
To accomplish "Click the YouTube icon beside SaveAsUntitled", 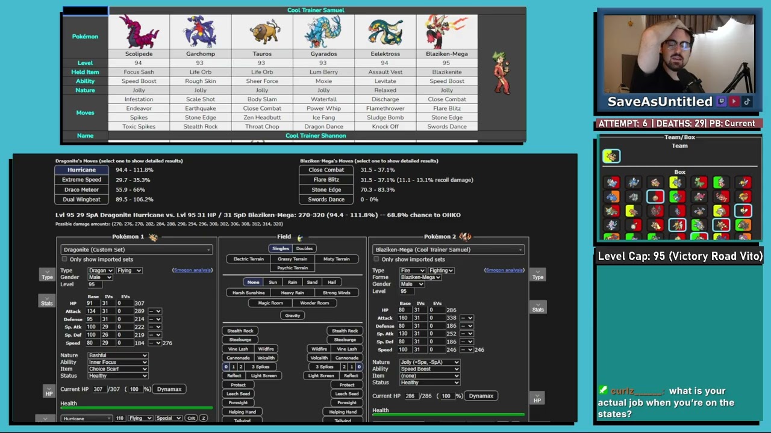I will (734, 102).
